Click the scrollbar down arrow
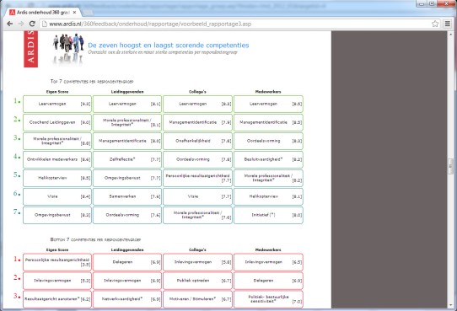Viewport: 457px width, 311px height. click(x=450, y=305)
